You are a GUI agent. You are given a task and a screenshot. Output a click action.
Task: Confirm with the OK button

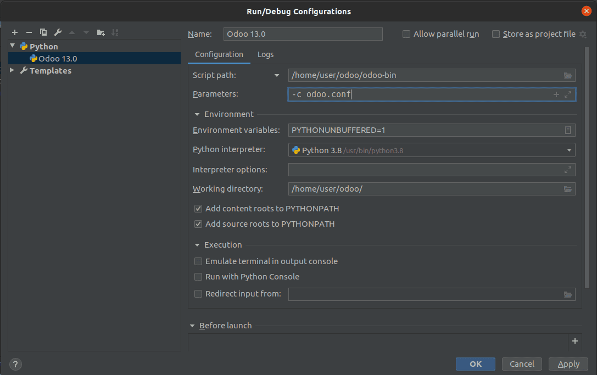tap(476, 364)
